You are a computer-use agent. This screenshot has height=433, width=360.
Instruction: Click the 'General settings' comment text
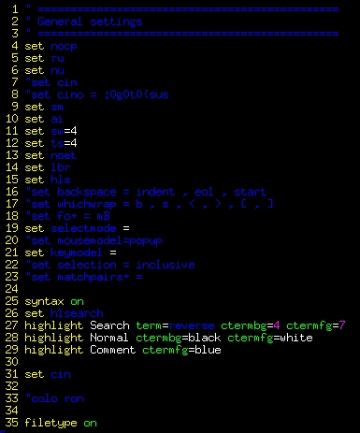pos(90,22)
